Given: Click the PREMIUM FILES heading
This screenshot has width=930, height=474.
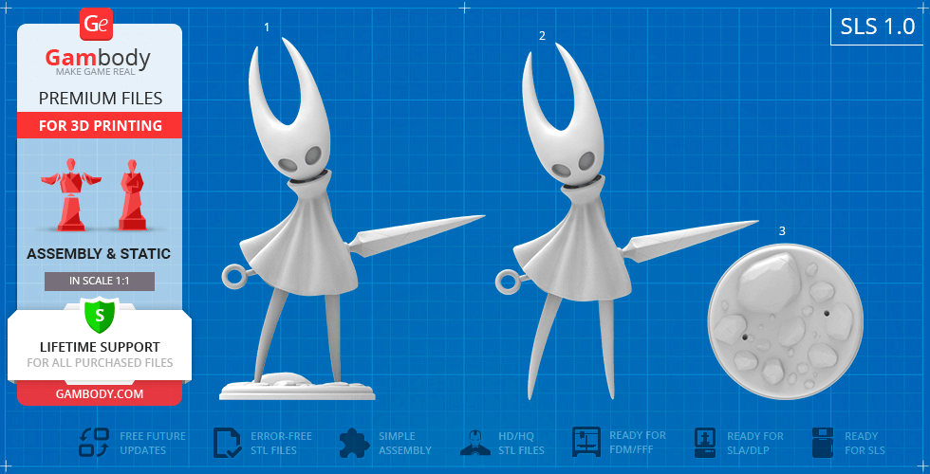Looking at the screenshot, I should click(100, 99).
